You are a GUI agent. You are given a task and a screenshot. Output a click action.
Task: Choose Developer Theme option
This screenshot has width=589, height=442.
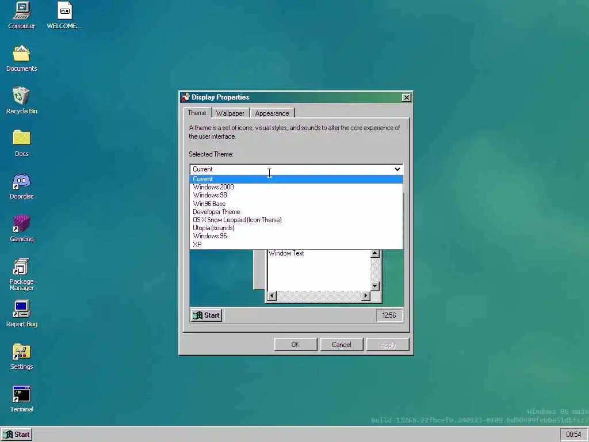(x=296, y=212)
